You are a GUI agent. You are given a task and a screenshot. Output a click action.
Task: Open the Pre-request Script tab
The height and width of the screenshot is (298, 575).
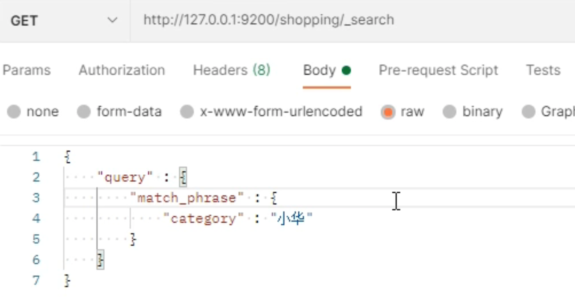[x=438, y=70]
